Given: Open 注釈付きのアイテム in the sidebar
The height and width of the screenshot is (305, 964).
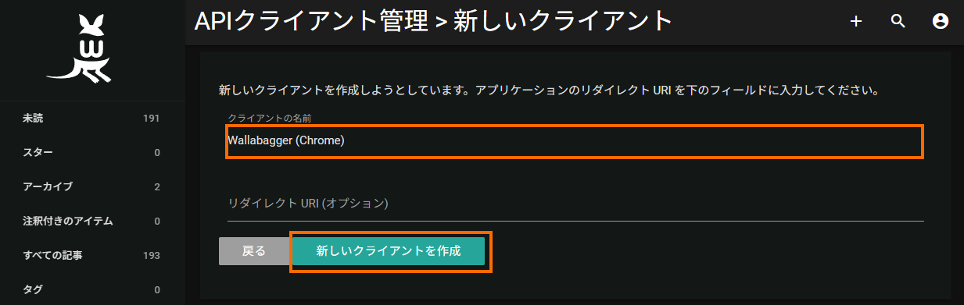Looking at the screenshot, I should click(x=92, y=221).
